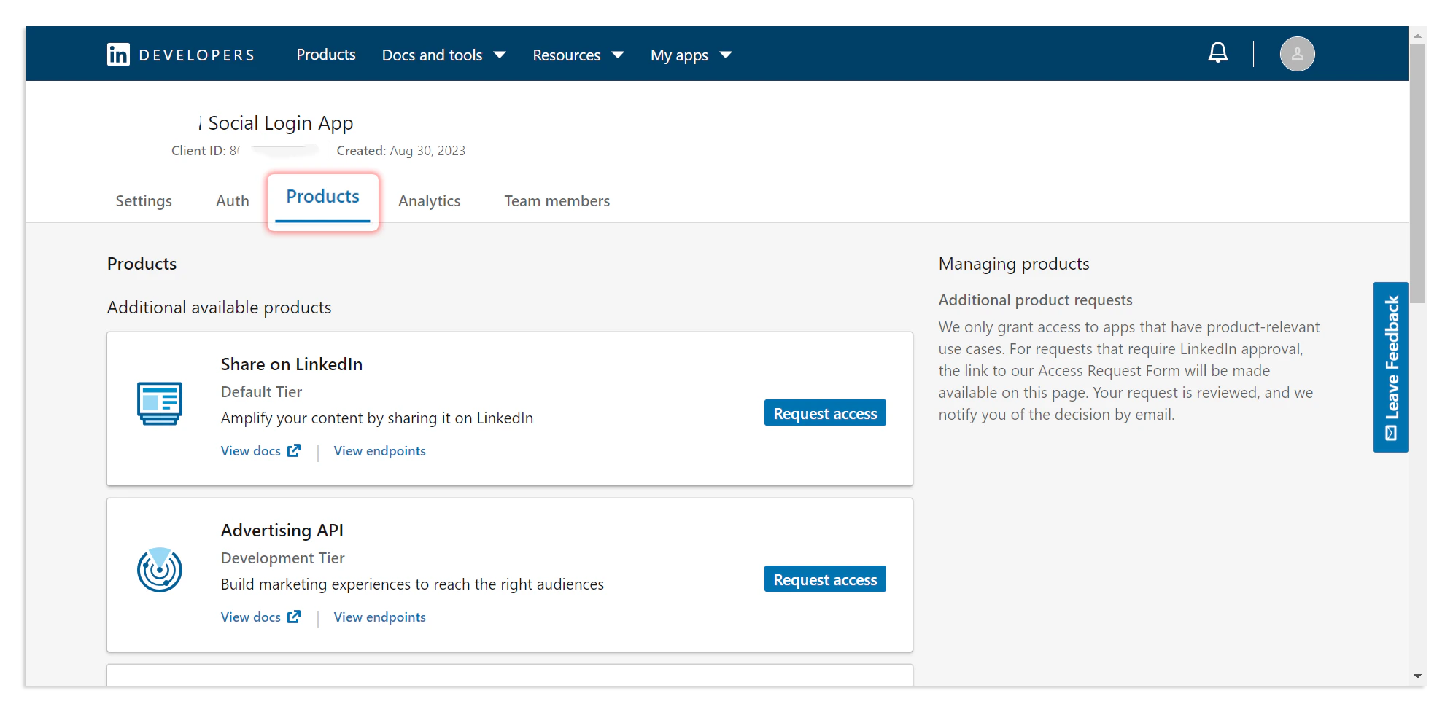The height and width of the screenshot is (712, 1453).
Task: Click the Share on LinkedIn product icon
Action: tap(160, 404)
